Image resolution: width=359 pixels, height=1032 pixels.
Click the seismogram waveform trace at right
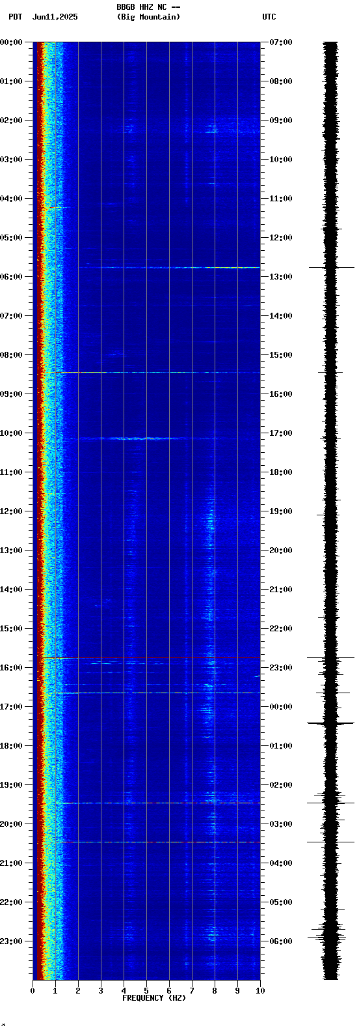331,511
